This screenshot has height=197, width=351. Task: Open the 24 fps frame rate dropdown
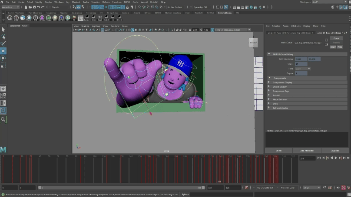[x=311, y=187]
